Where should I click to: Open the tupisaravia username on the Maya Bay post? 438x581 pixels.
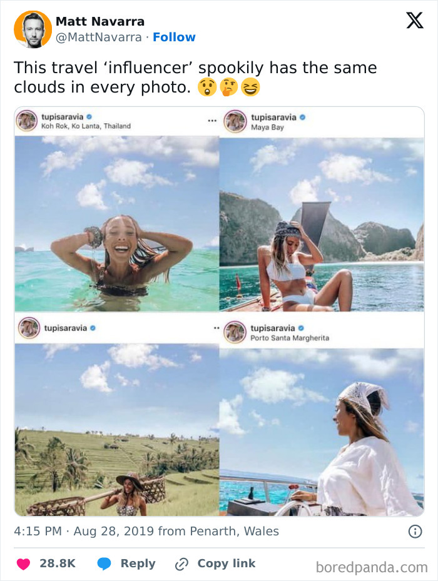point(274,117)
